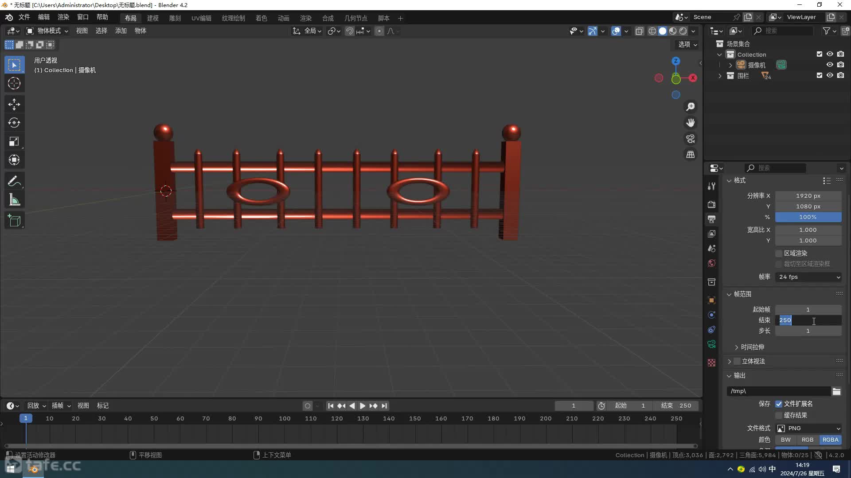851x478 pixels.
Task: Open the 选项 viewport options dropdown
Action: [x=687, y=45]
